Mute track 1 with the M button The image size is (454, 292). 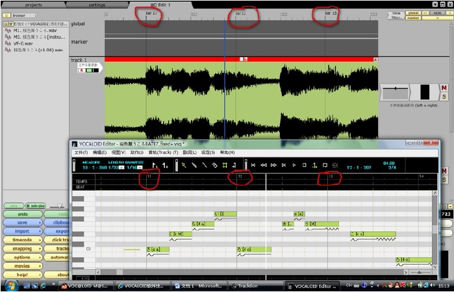coord(444,88)
